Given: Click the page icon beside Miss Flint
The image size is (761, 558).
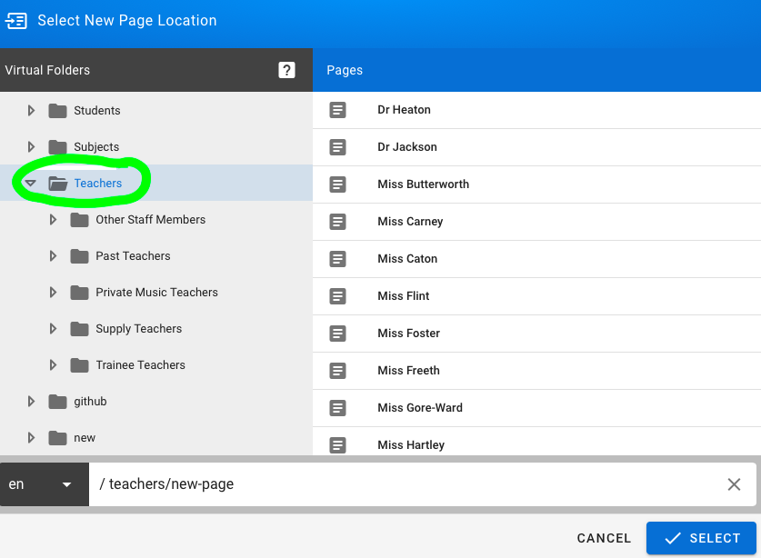Looking at the screenshot, I should pyautogui.click(x=338, y=296).
